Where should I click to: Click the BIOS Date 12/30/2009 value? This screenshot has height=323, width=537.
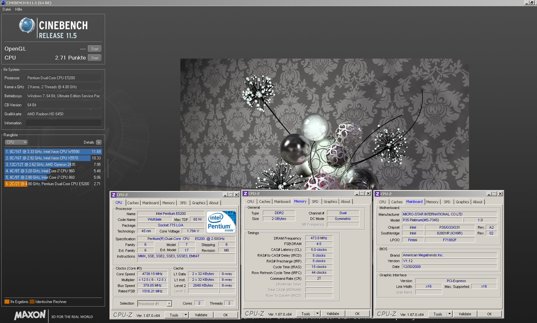[449, 267]
